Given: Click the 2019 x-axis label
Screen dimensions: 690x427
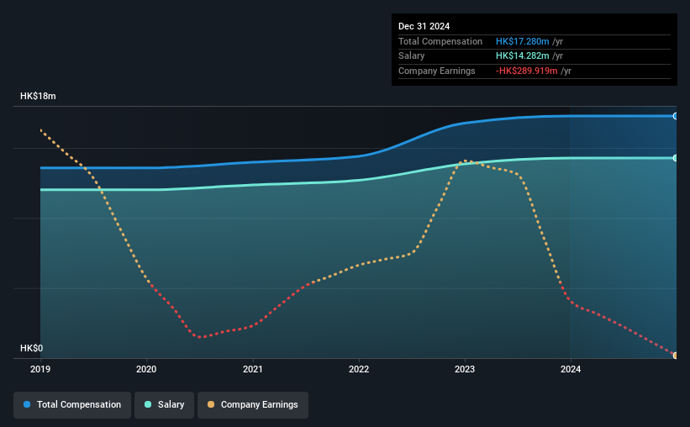Looking at the screenshot, I should pos(40,369).
